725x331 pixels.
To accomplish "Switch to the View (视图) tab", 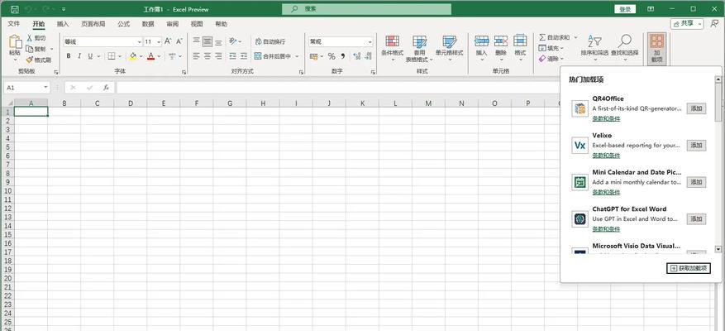I will pyautogui.click(x=197, y=24).
